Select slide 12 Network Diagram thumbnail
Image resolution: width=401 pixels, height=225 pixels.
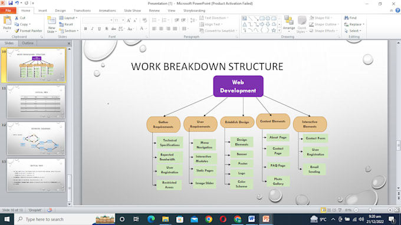click(36, 138)
